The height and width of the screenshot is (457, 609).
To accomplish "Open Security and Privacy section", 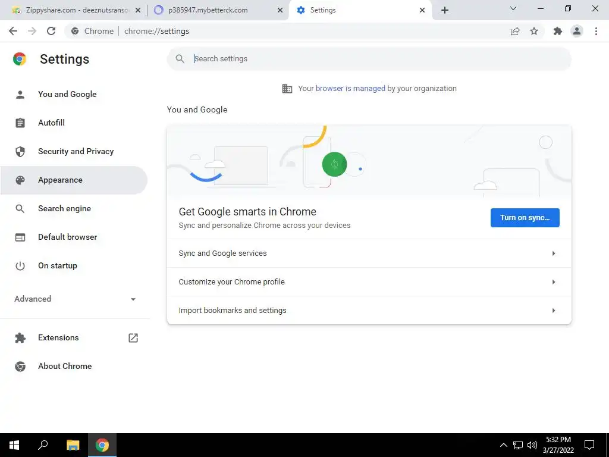I will click(x=74, y=152).
